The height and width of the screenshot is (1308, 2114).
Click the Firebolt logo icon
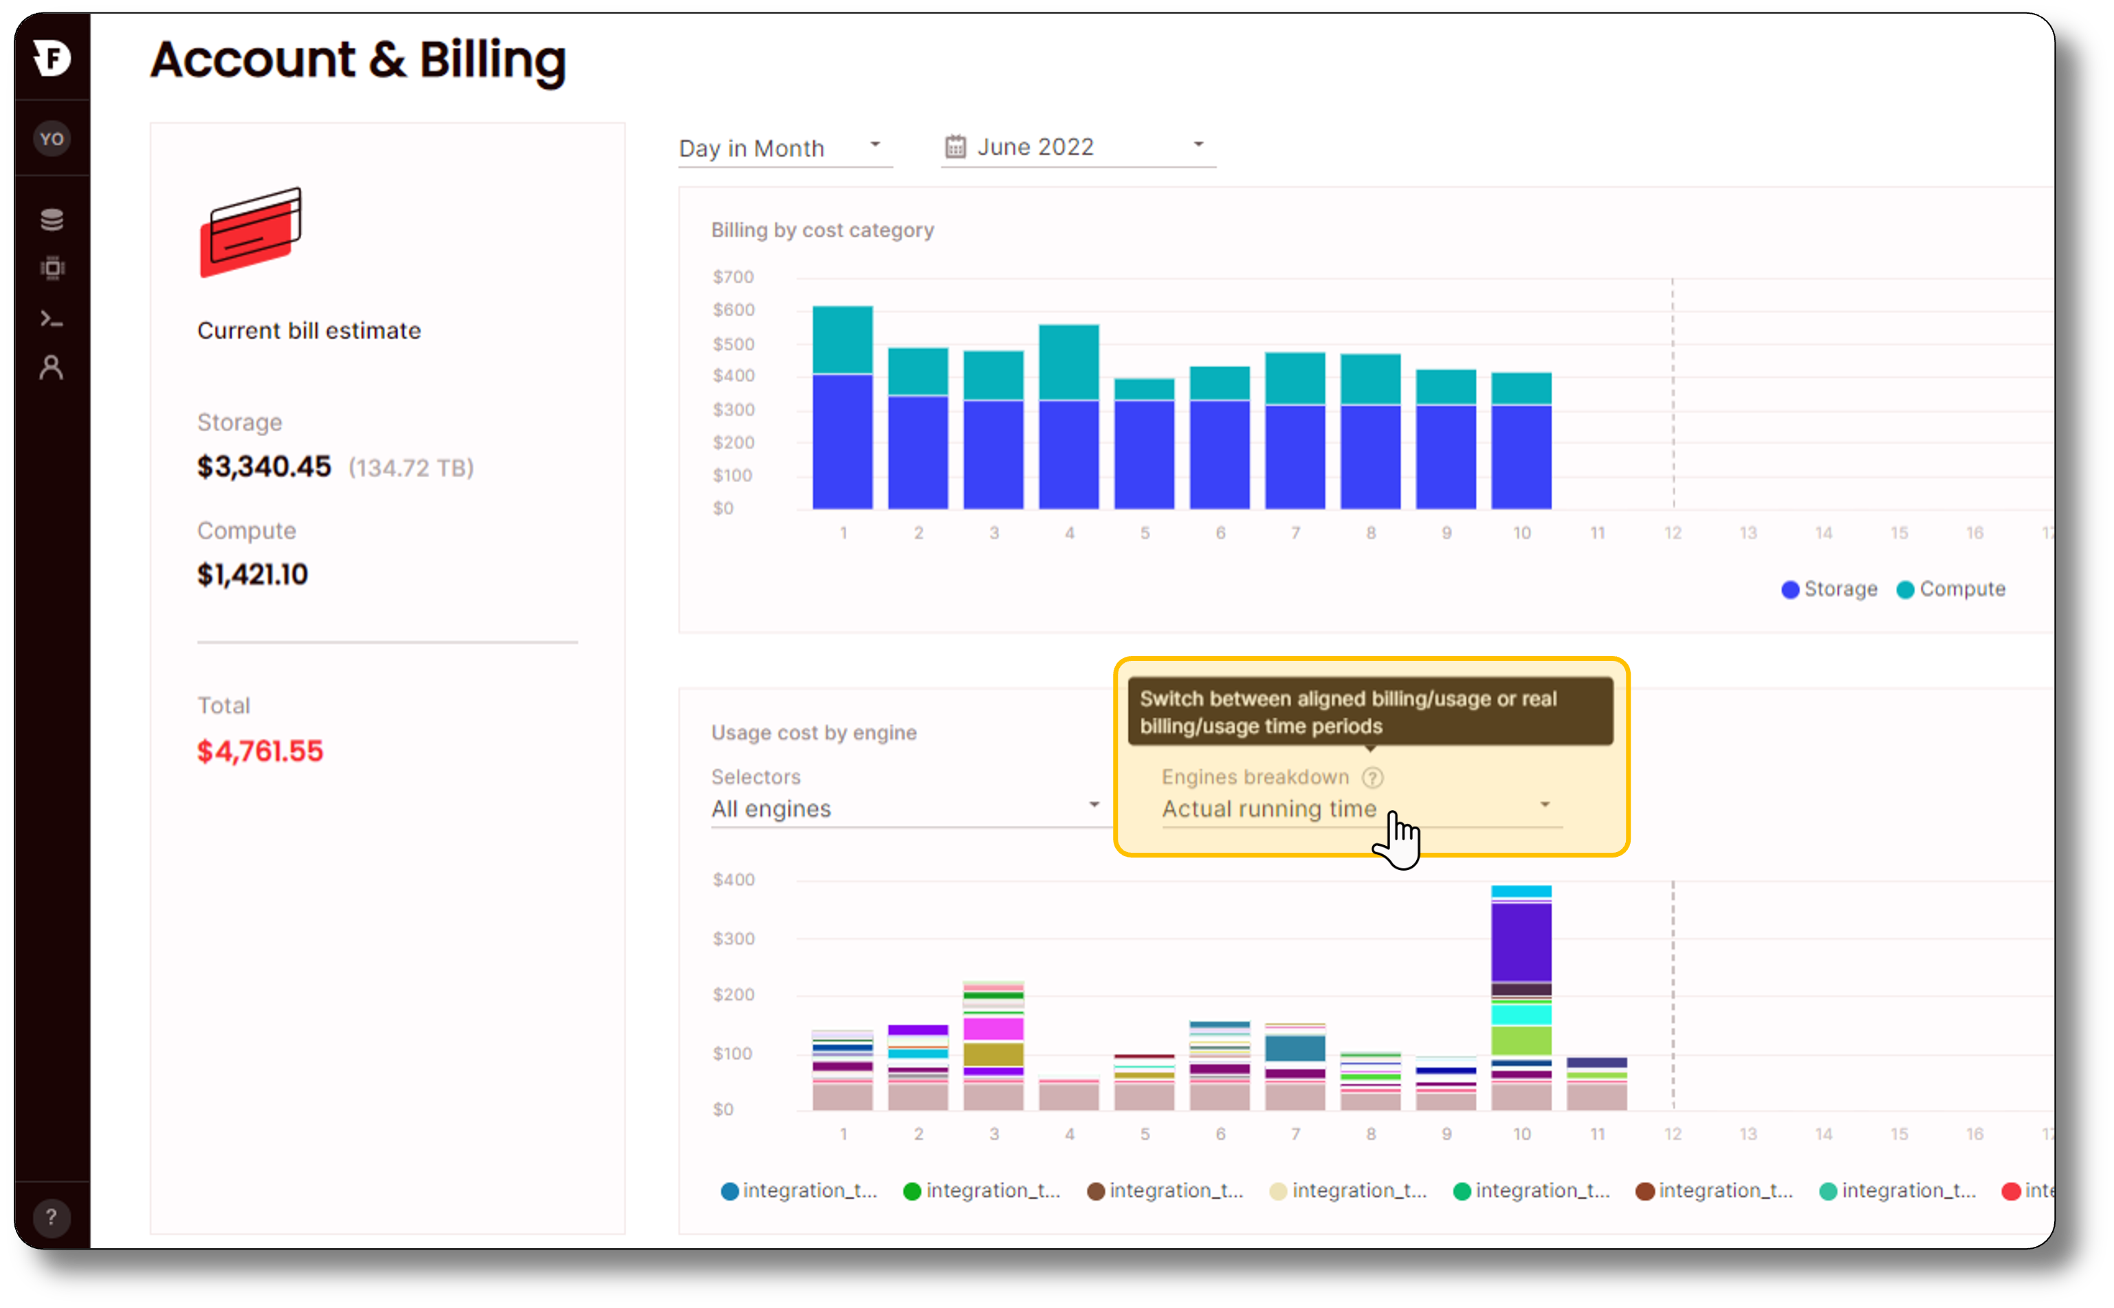point(52,58)
